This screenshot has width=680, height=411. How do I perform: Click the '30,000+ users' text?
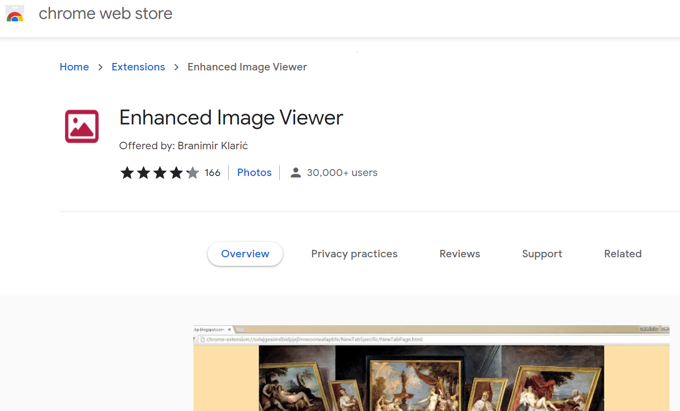(342, 173)
